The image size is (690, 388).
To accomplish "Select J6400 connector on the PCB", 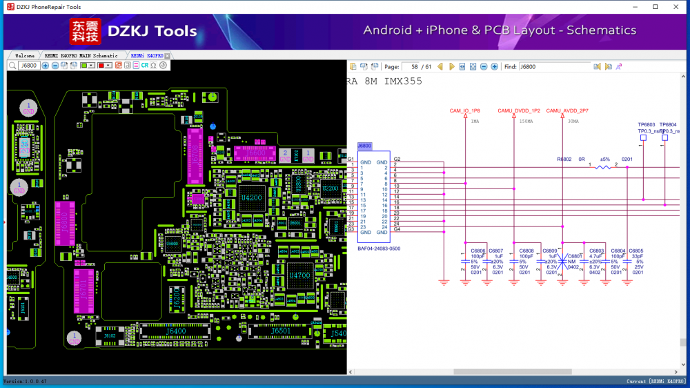I will [x=175, y=331].
